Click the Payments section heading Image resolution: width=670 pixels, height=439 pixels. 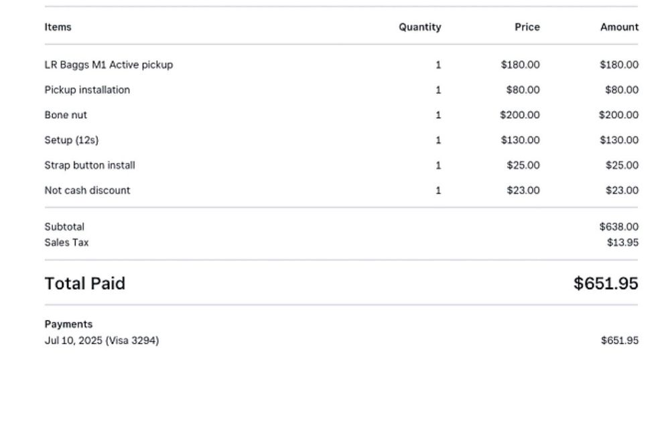coord(68,324)
